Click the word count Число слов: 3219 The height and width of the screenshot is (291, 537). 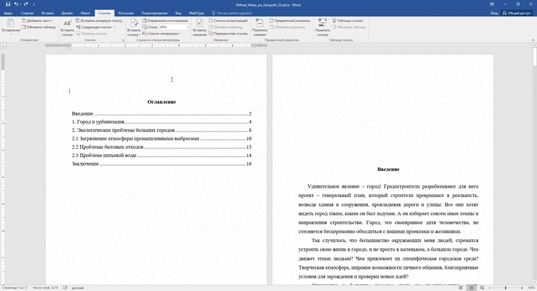(45, 288)
